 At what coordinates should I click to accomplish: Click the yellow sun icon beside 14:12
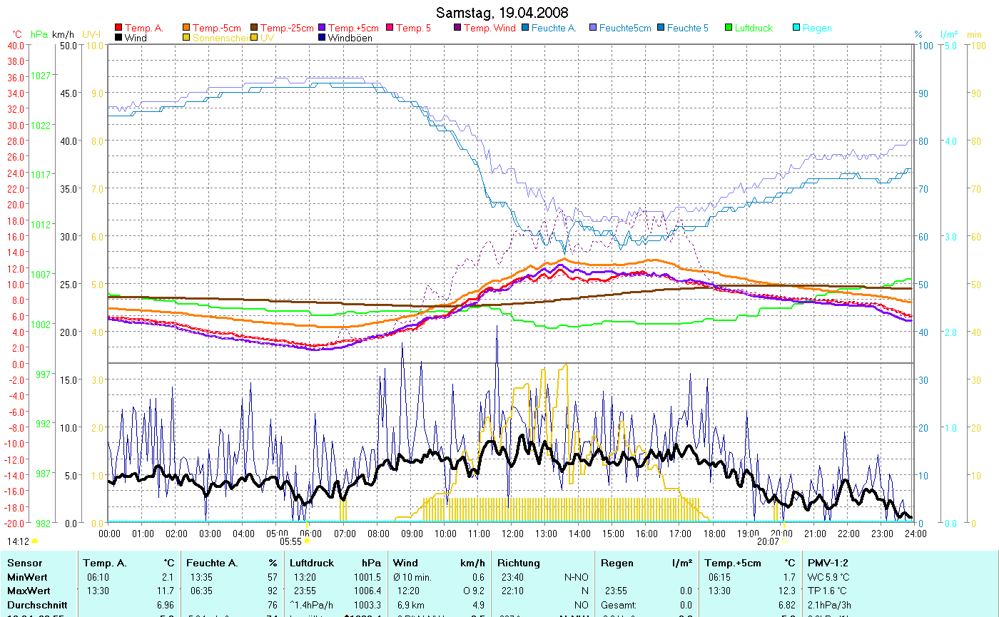[x=34, y=541]
